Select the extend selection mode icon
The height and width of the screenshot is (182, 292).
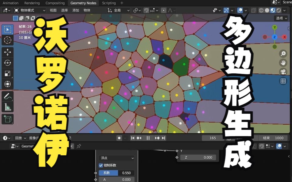click(x=21, y=18)
